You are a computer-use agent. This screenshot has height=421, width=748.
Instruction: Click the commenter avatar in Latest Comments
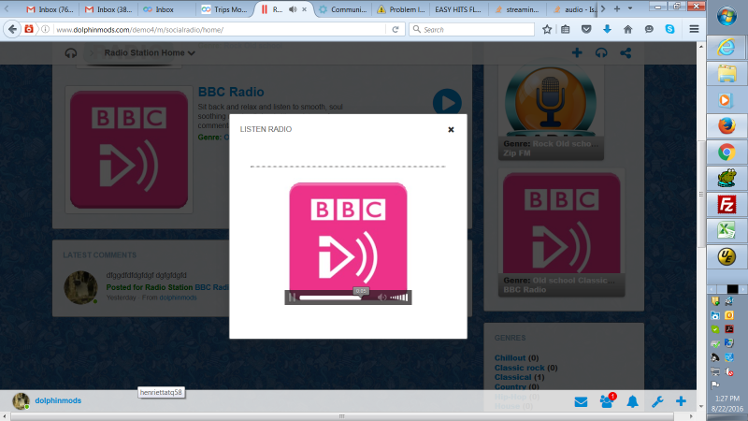coord(80,287)
